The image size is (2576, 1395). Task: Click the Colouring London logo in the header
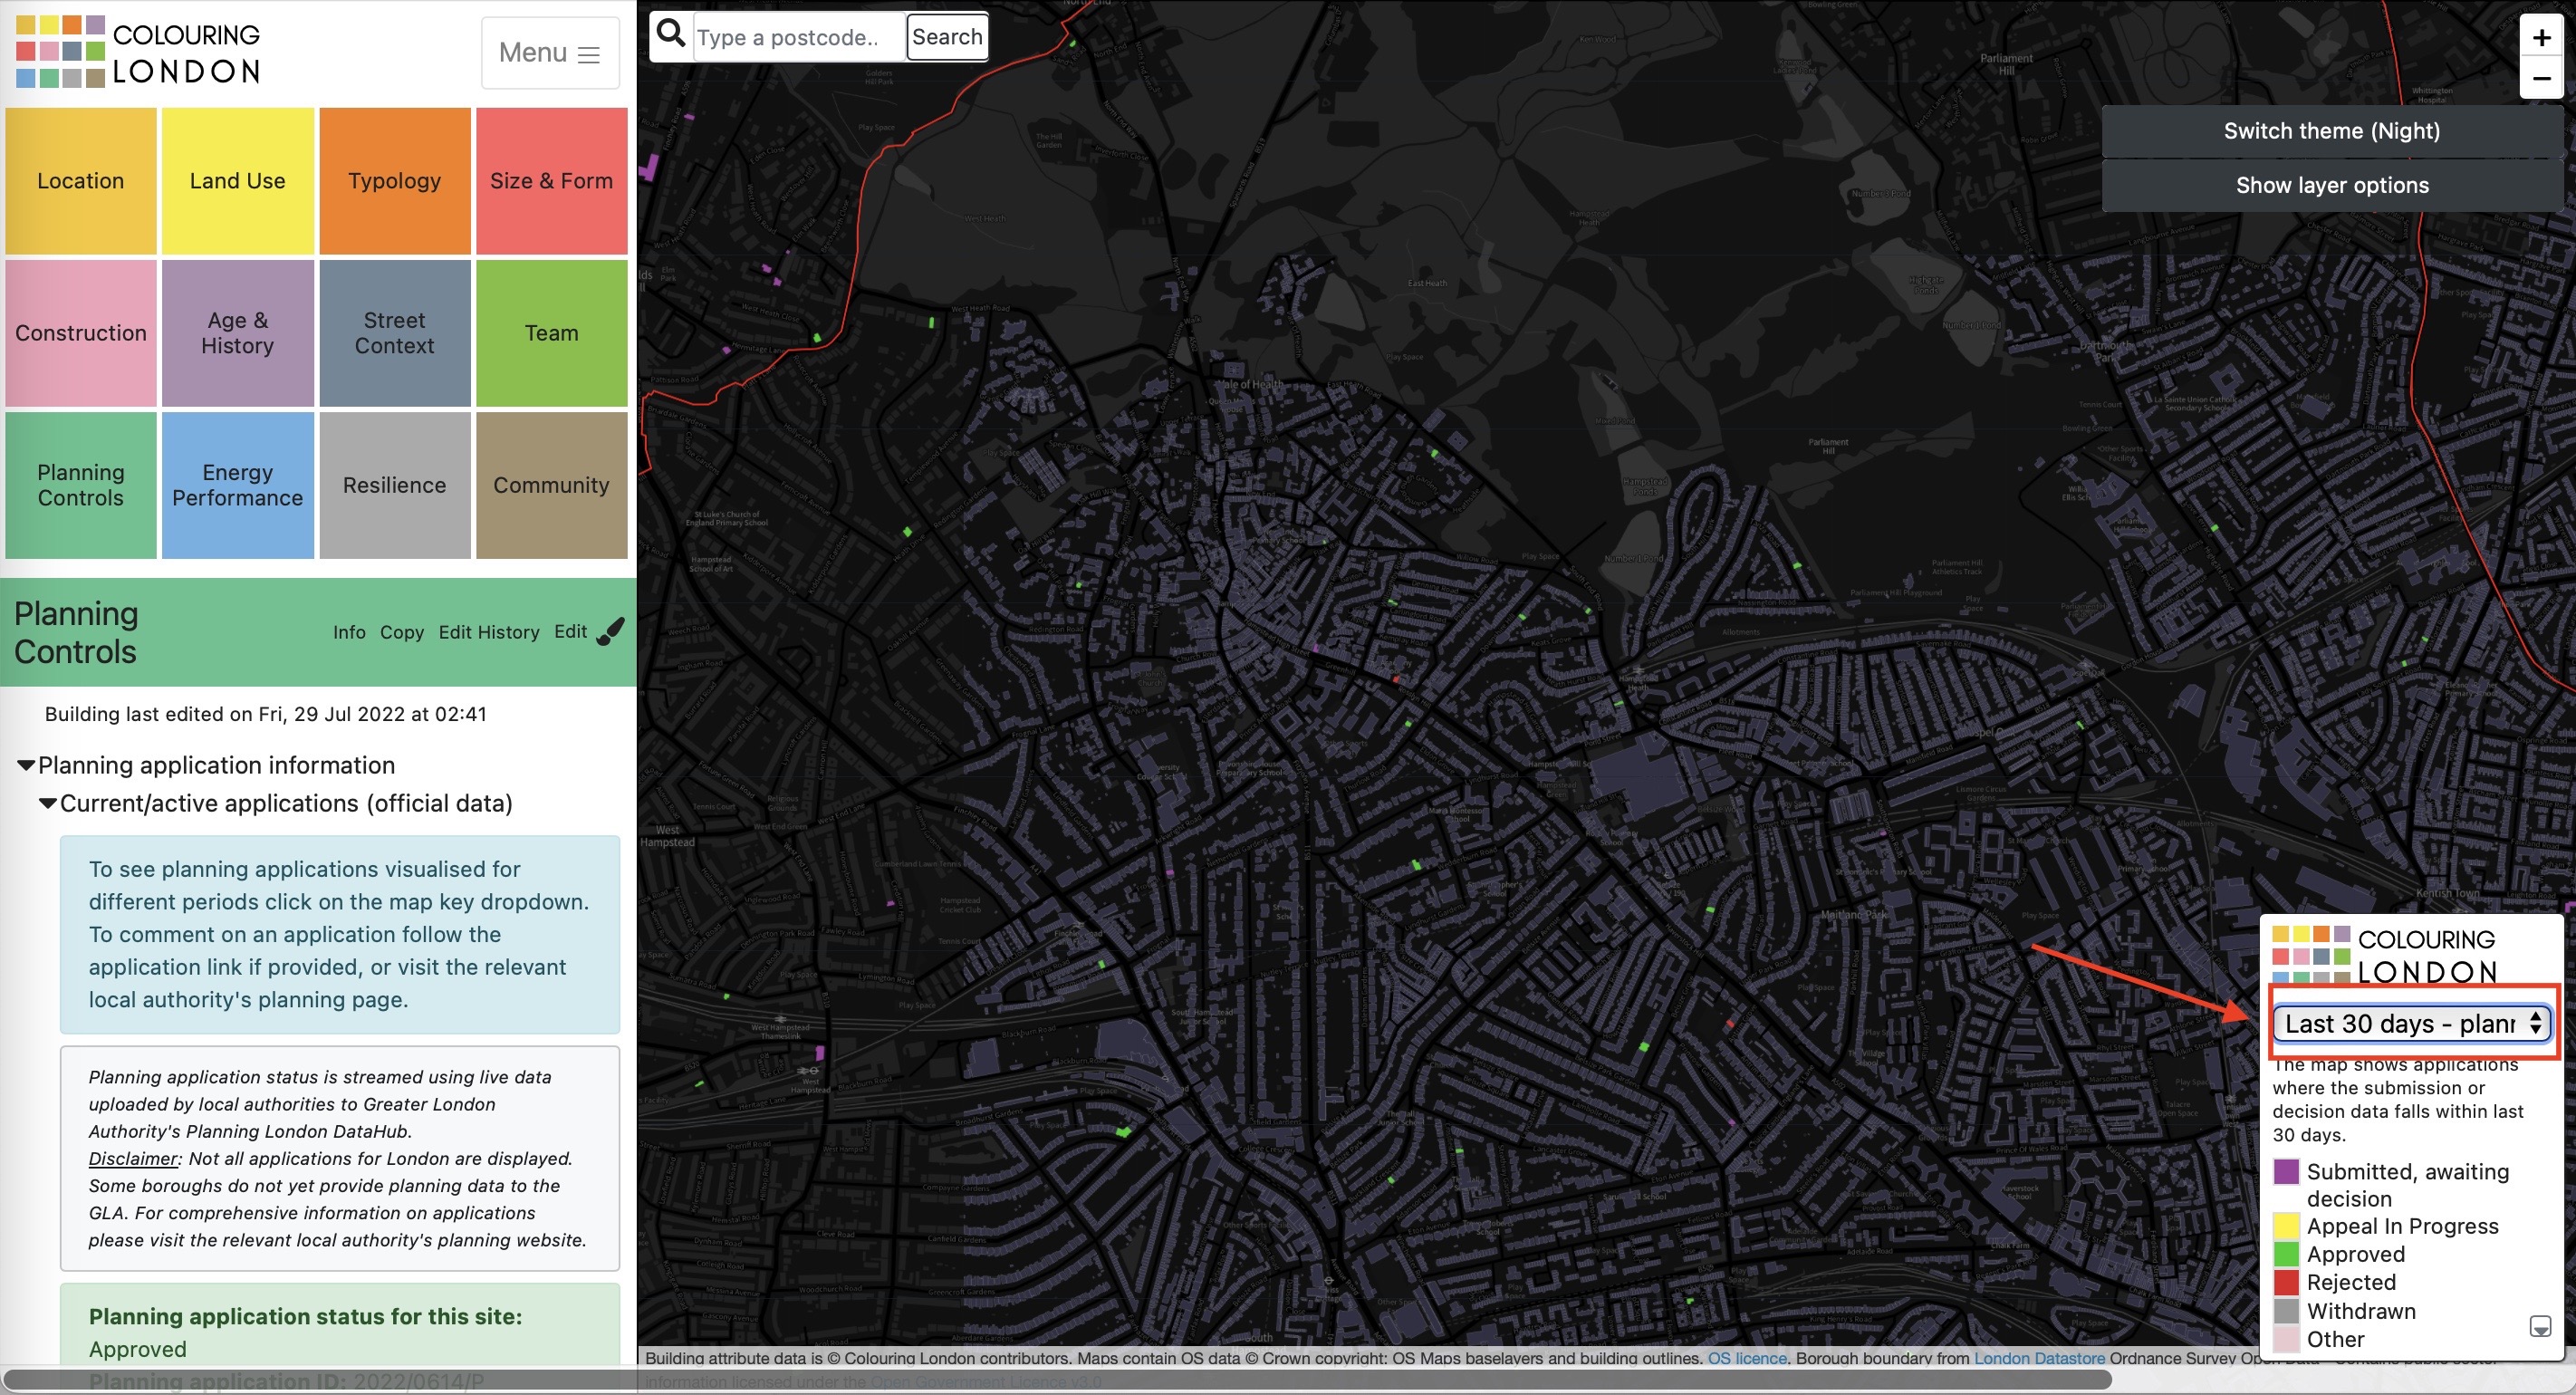coord(138,52)
